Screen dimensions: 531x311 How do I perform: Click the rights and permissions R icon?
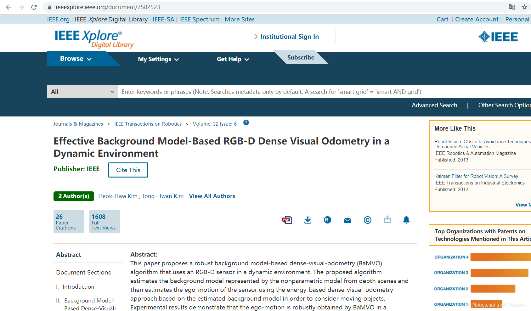pyautogui.click(x=327, y=220)
